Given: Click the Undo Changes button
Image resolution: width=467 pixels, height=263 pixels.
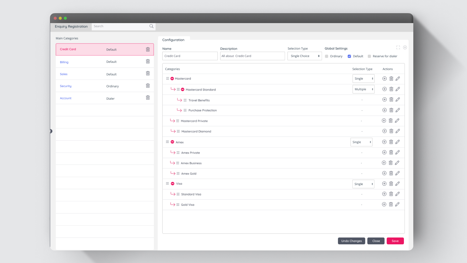Looking at the screenshot, I should 351,241.
